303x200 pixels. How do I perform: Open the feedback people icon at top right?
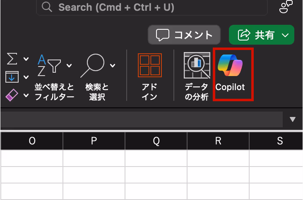coord(286,7)
